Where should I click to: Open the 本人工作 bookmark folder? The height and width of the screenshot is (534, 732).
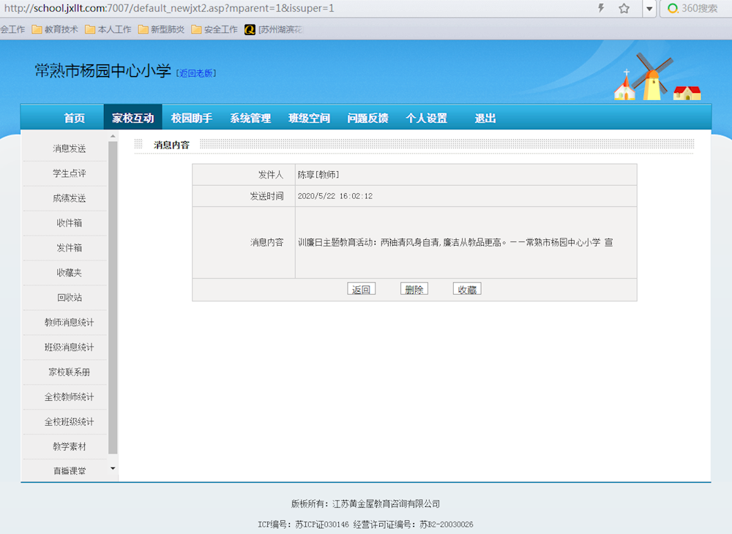[108, 29]
